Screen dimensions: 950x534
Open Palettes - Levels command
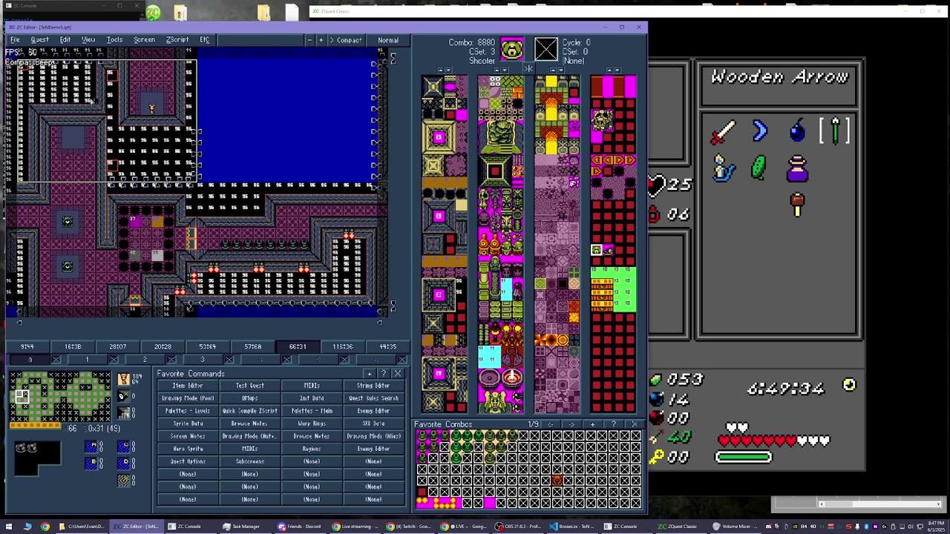pyautogui.click(x=188, y=411)
